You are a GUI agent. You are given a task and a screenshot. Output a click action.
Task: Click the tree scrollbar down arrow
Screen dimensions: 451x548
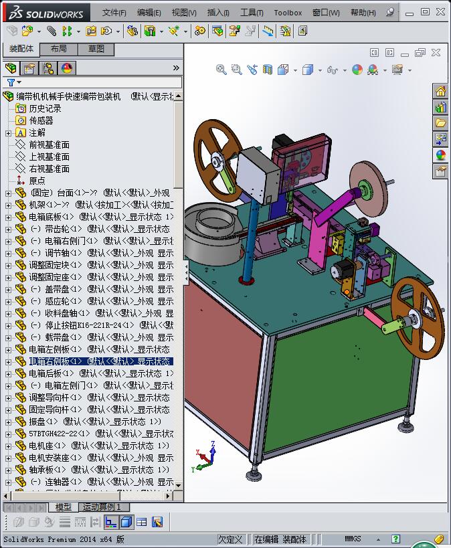[x=178, y=486]
